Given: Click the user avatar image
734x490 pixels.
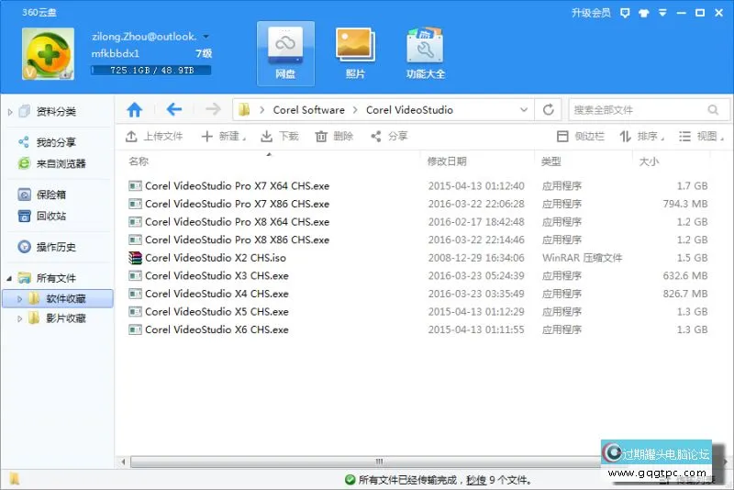Looking at the screenshot, I should (48, 53).
